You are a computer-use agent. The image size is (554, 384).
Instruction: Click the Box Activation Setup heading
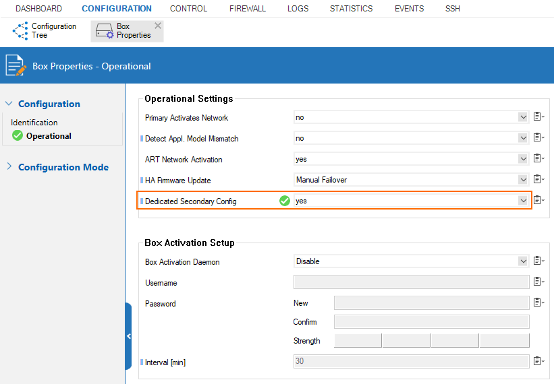(190, 243)
